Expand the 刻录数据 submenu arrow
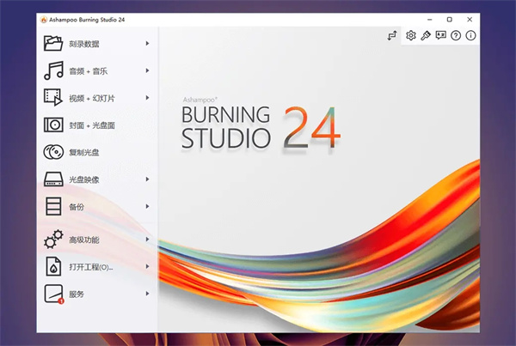Image resolution: width=516 pixels, height=346 pixels. click(147, 44)
